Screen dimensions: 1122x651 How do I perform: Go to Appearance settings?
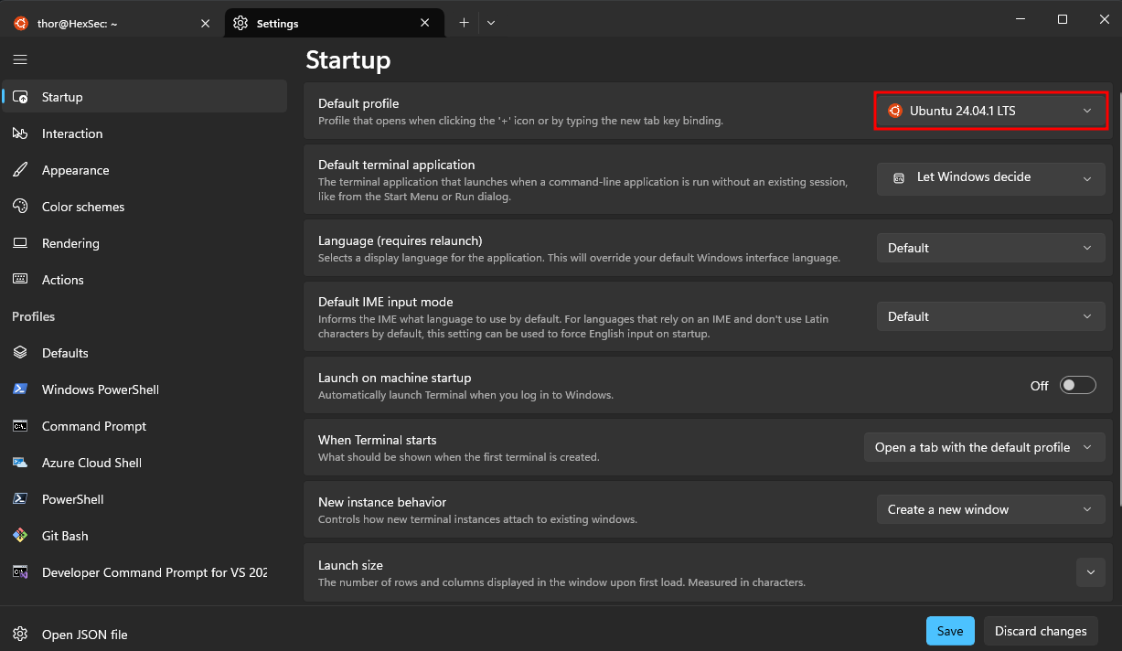[144, 170]
